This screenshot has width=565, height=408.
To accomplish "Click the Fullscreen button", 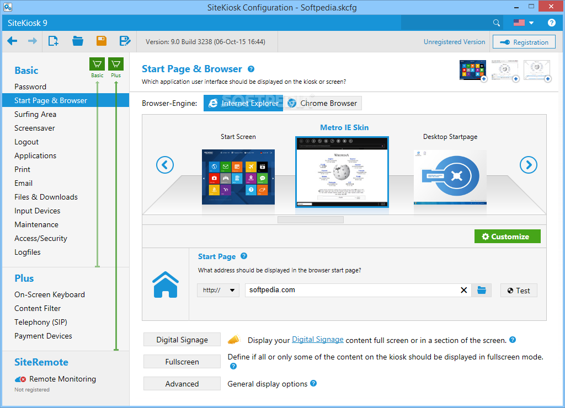I will (x=182, y=362).
